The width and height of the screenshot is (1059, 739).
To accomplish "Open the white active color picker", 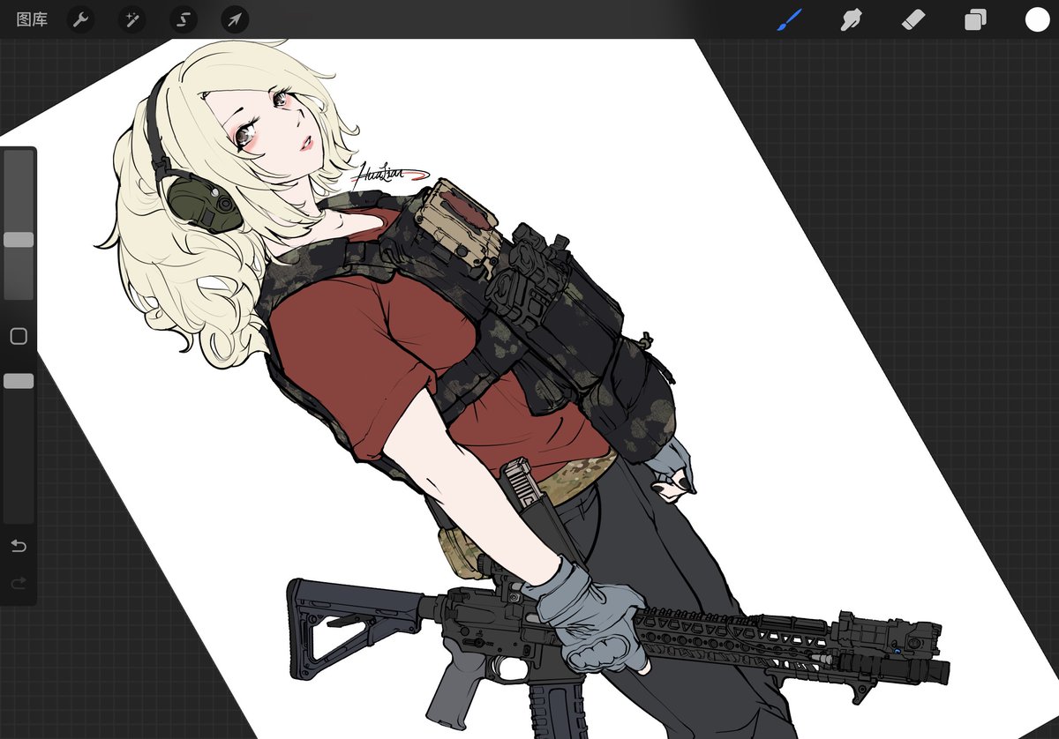I will 1037,19.
